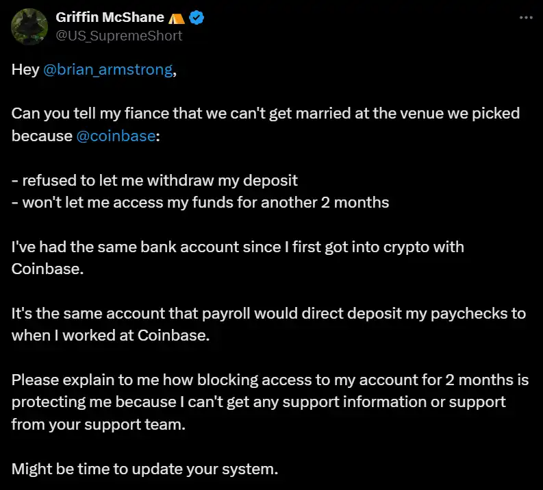Select the "refused to let me withdraw" line
The image size is (543, 490).
coord(154,180)
